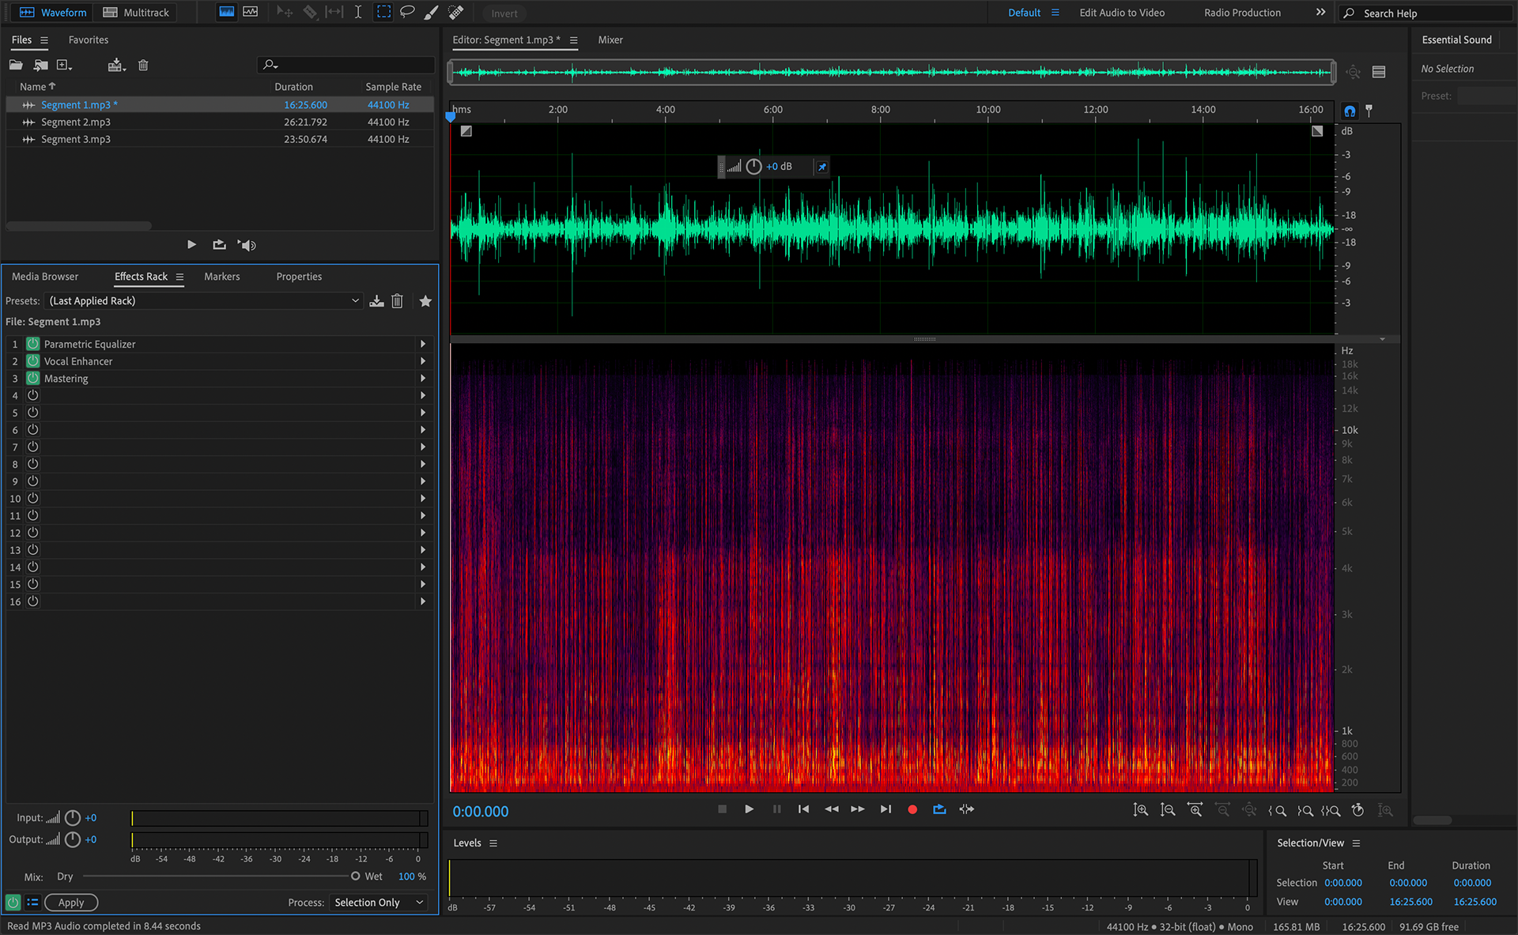
Task: Click the Dry/Wet Mix slider handle
Action: 356,877
